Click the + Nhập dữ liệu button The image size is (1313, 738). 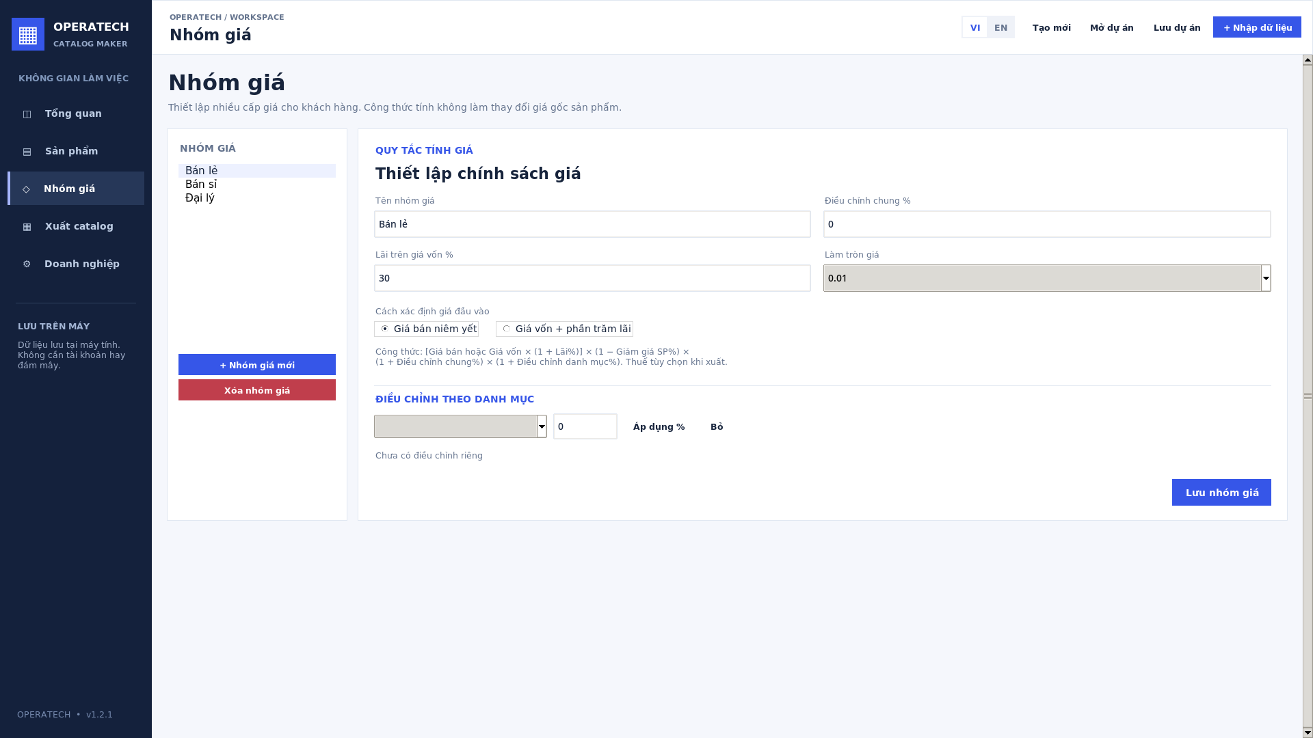click(1257, 27)
